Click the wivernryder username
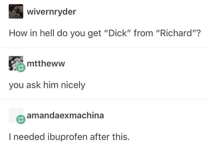This screenshot has height=153, width=210. [x=52, y=12]
